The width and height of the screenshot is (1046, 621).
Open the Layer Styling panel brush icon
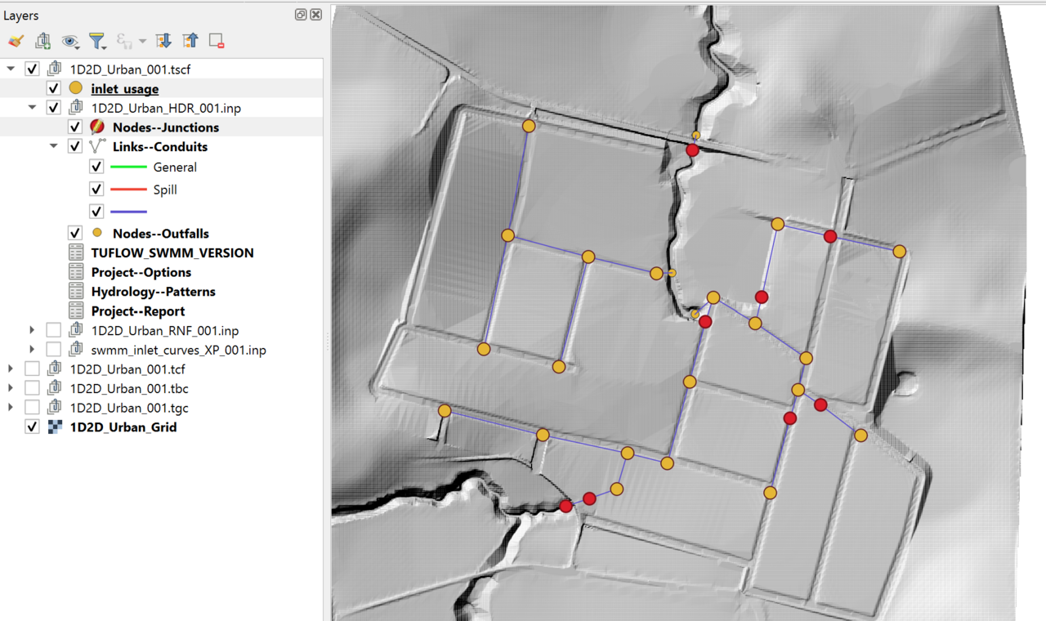[x=16, y=41]
